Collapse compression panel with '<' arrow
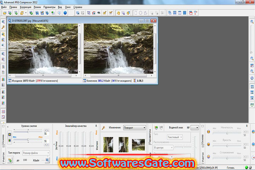The image size is (255, 170). (8, 127)
